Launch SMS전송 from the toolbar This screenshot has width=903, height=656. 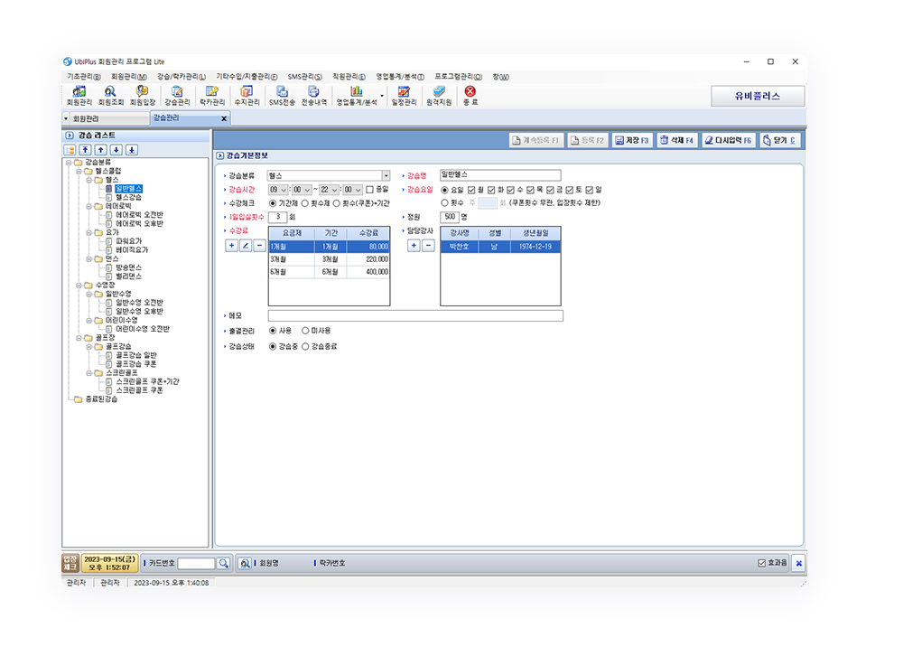pyautogui.click(x=282, y=95)
